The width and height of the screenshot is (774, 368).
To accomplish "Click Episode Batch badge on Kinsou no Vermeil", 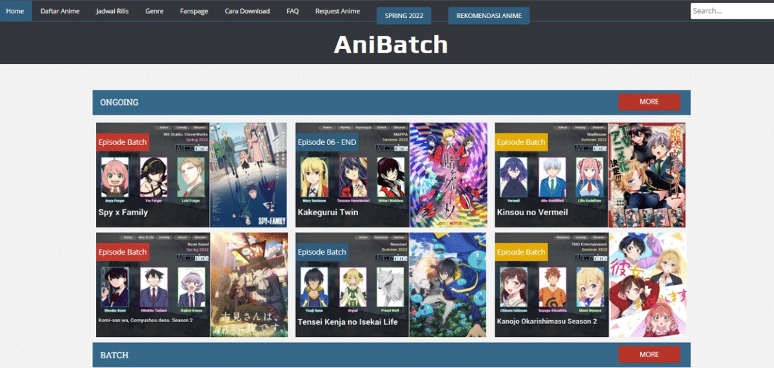I will tap(521, 142).
